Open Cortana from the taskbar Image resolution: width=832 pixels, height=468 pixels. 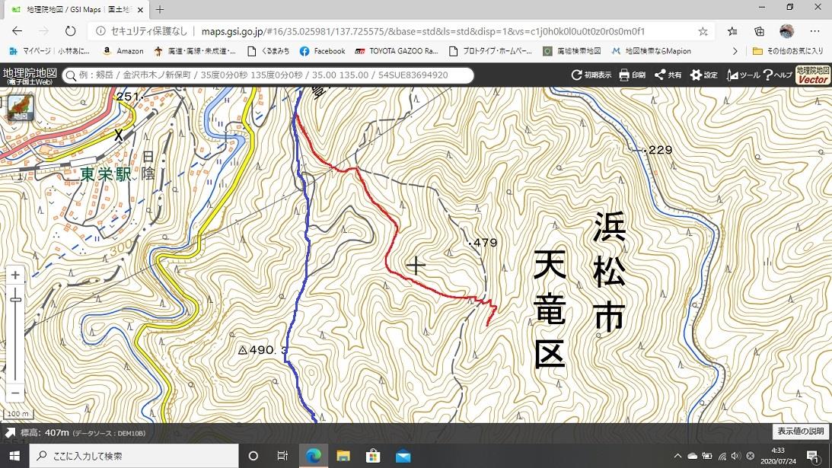pyautogui.click(x=253, y=456)
